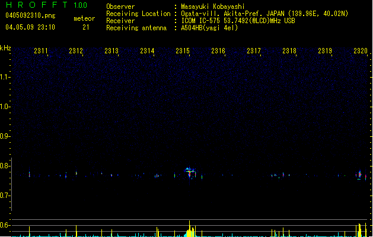This screenshot has width=373, height=237.
Task: Click time marker 2320
Action: click(x=361, y=51)
